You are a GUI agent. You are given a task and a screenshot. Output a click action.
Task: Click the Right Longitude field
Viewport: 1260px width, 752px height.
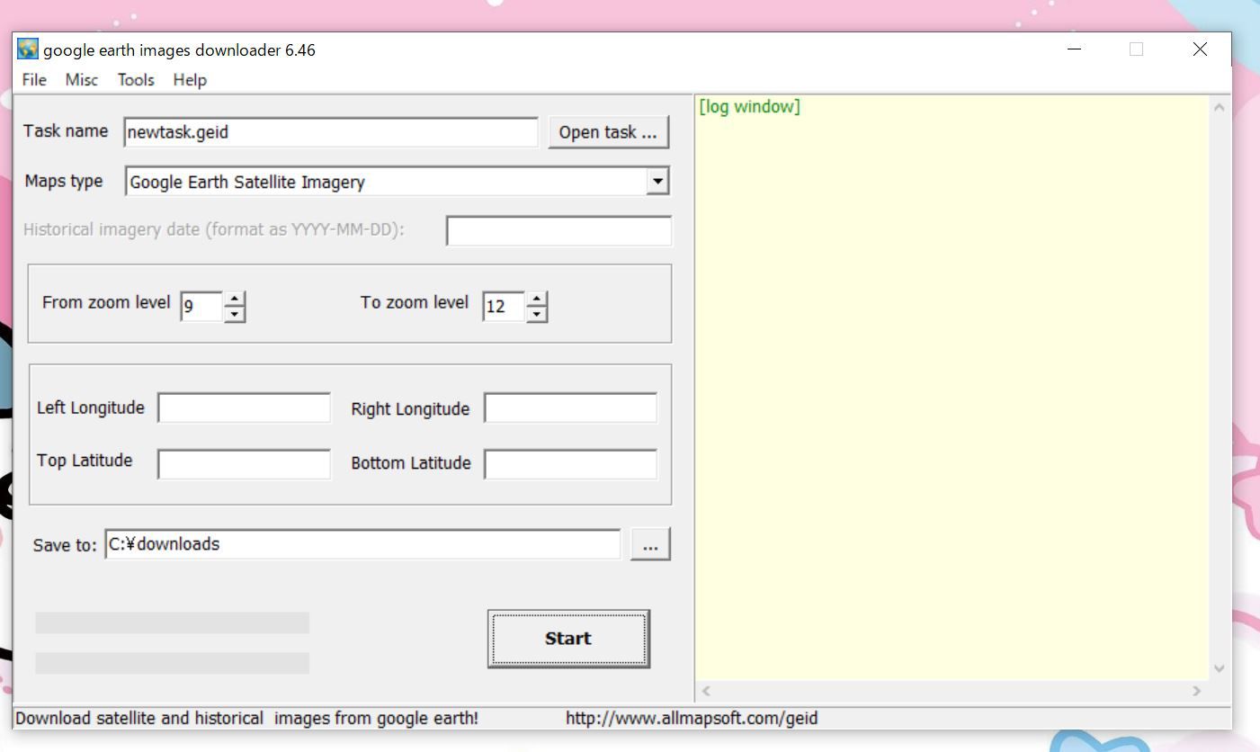coord(570,407)
